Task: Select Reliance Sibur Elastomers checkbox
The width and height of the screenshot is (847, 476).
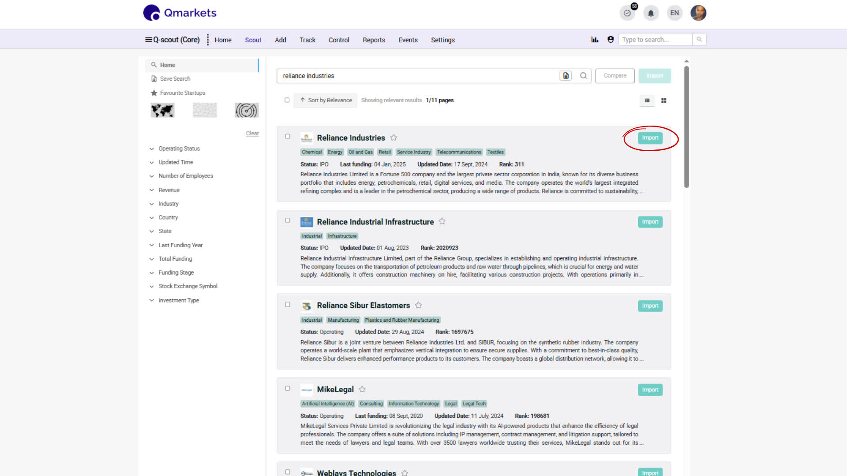Action: (288, 305)
